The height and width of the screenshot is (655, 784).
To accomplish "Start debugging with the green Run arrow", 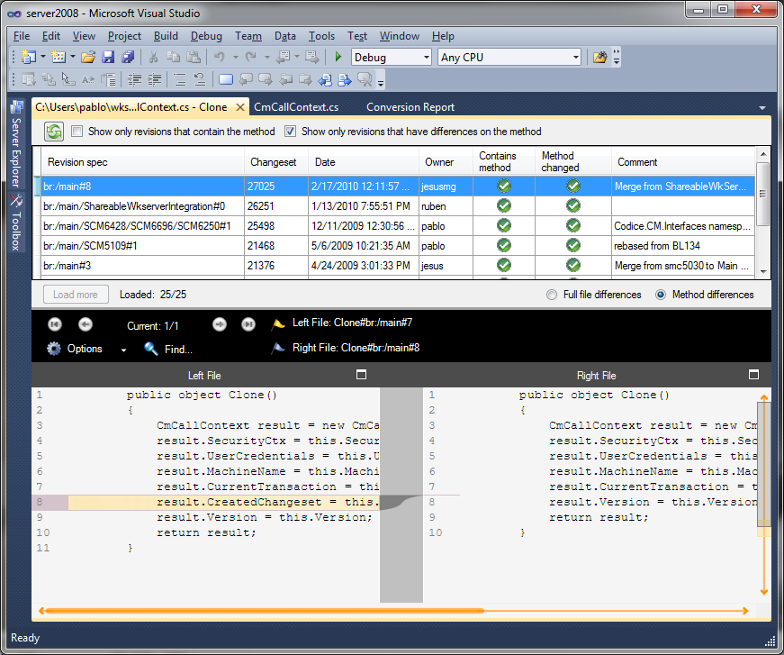I will (x=337, y=56).
